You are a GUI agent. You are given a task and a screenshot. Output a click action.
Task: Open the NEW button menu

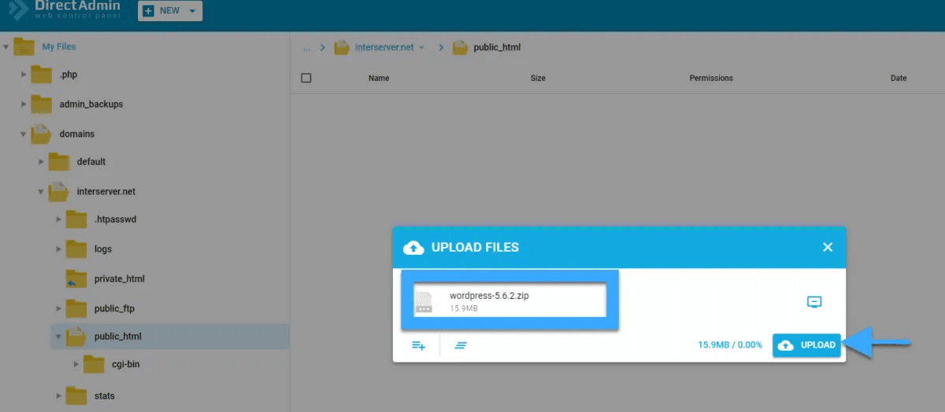[170, 11]
